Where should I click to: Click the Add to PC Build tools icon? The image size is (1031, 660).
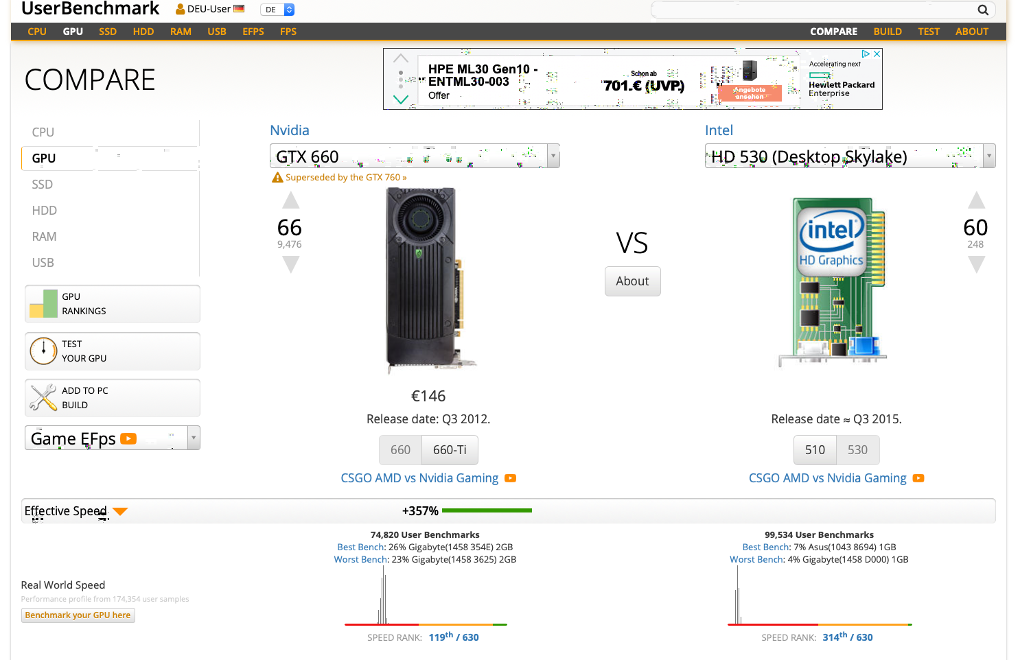point(43,397)
